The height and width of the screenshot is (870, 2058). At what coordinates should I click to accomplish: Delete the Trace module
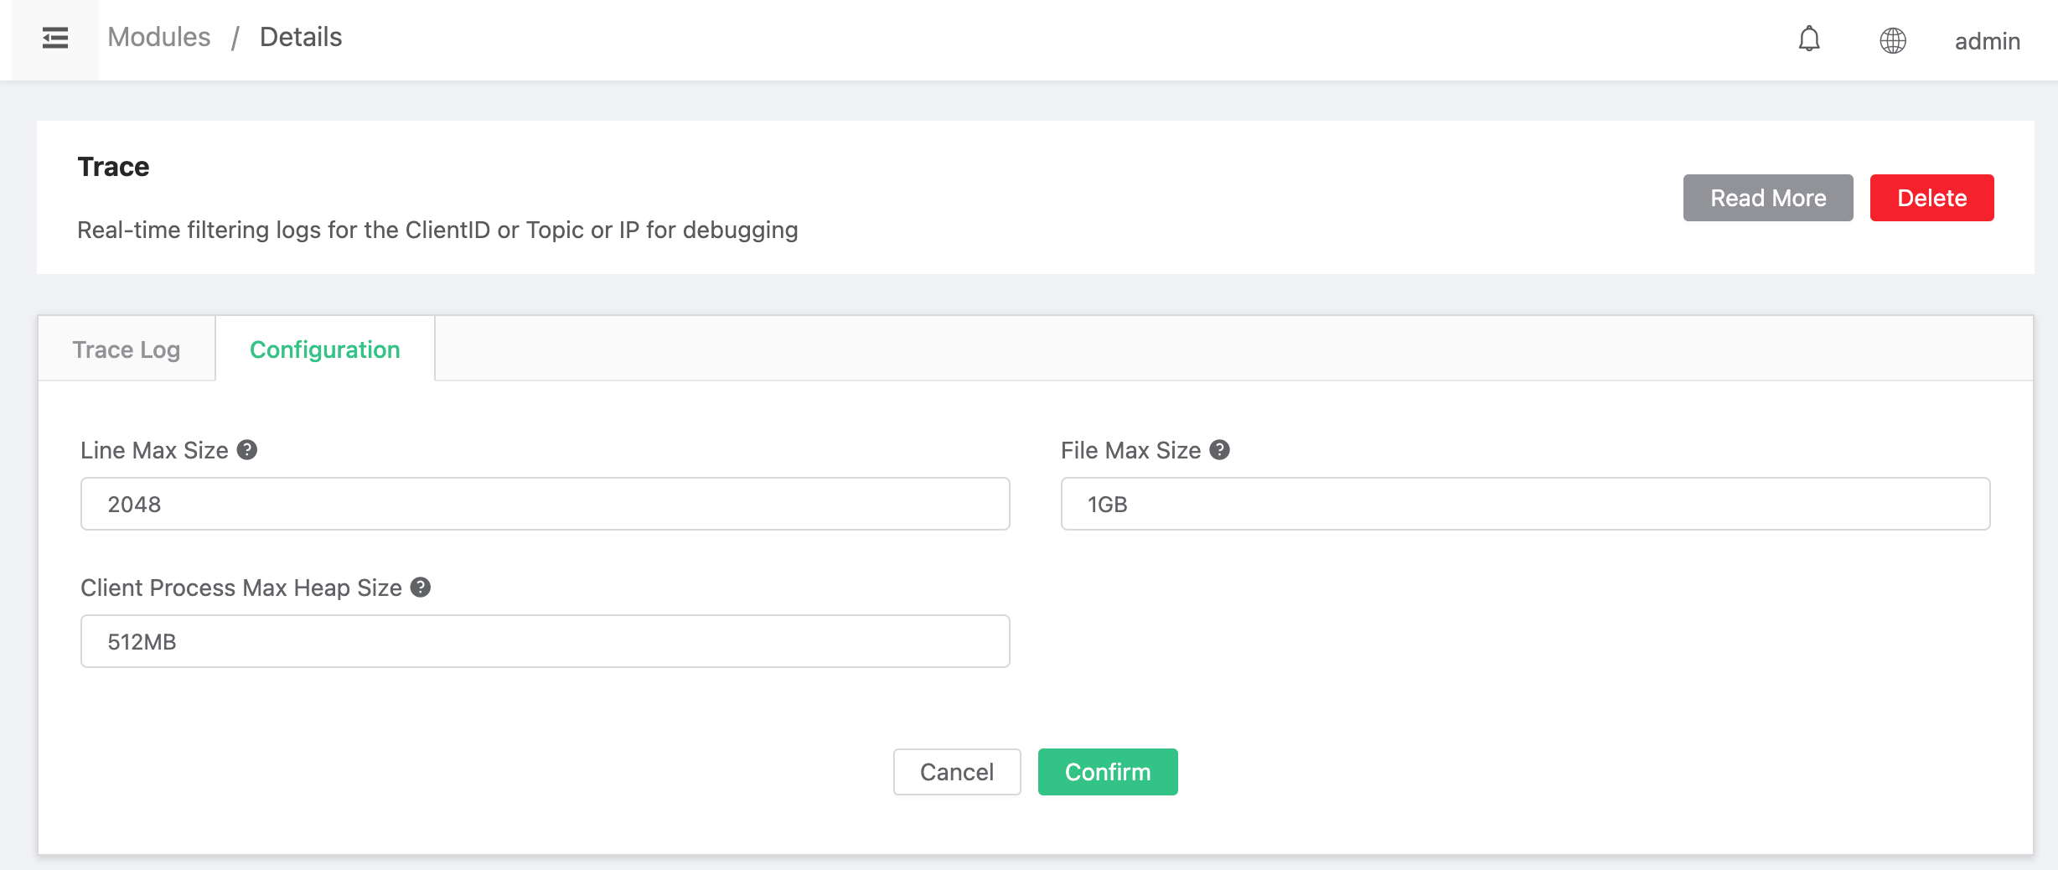(1931, 198)
